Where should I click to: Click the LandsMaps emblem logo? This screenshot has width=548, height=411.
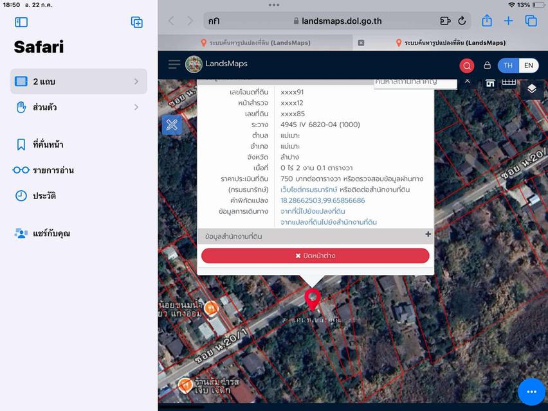tap(194, 64)
